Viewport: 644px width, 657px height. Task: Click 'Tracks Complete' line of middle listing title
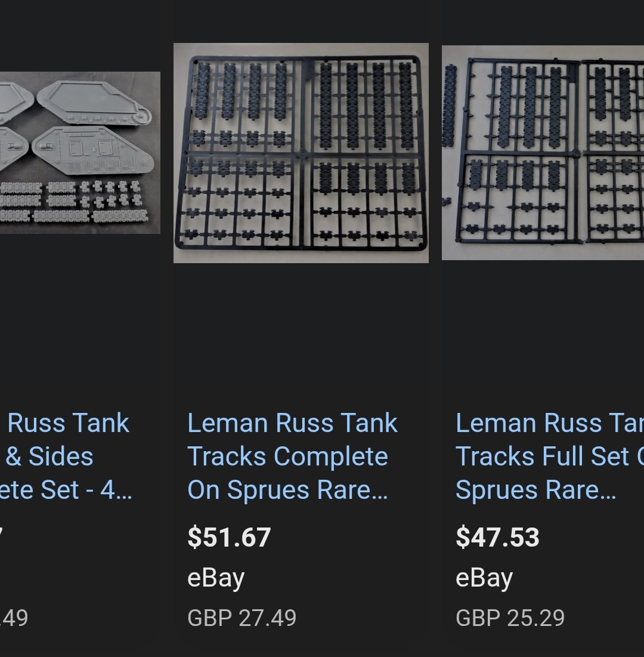[287, 456]
